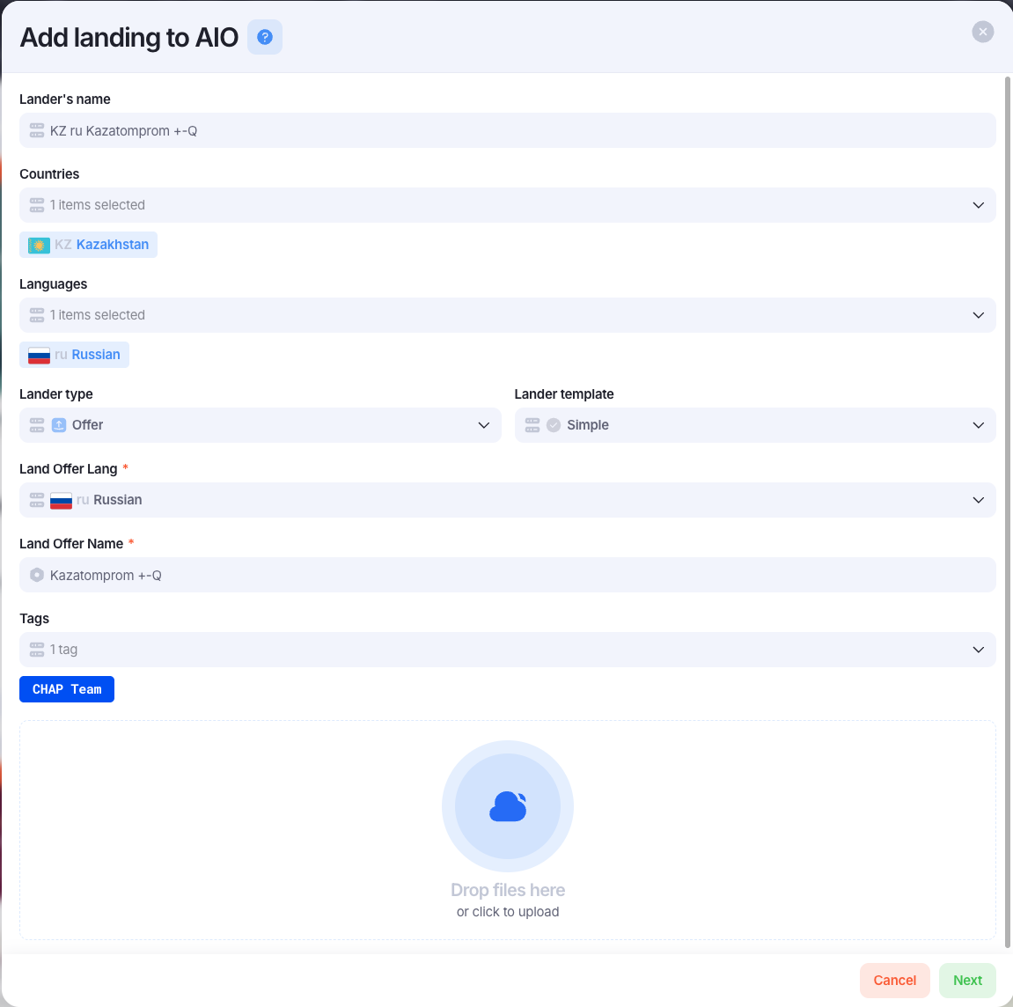Click the Russian flag icon in the Languages chip
Image resolution: width=1013 pixels, height=1007 pixels.
pos(39,355)
